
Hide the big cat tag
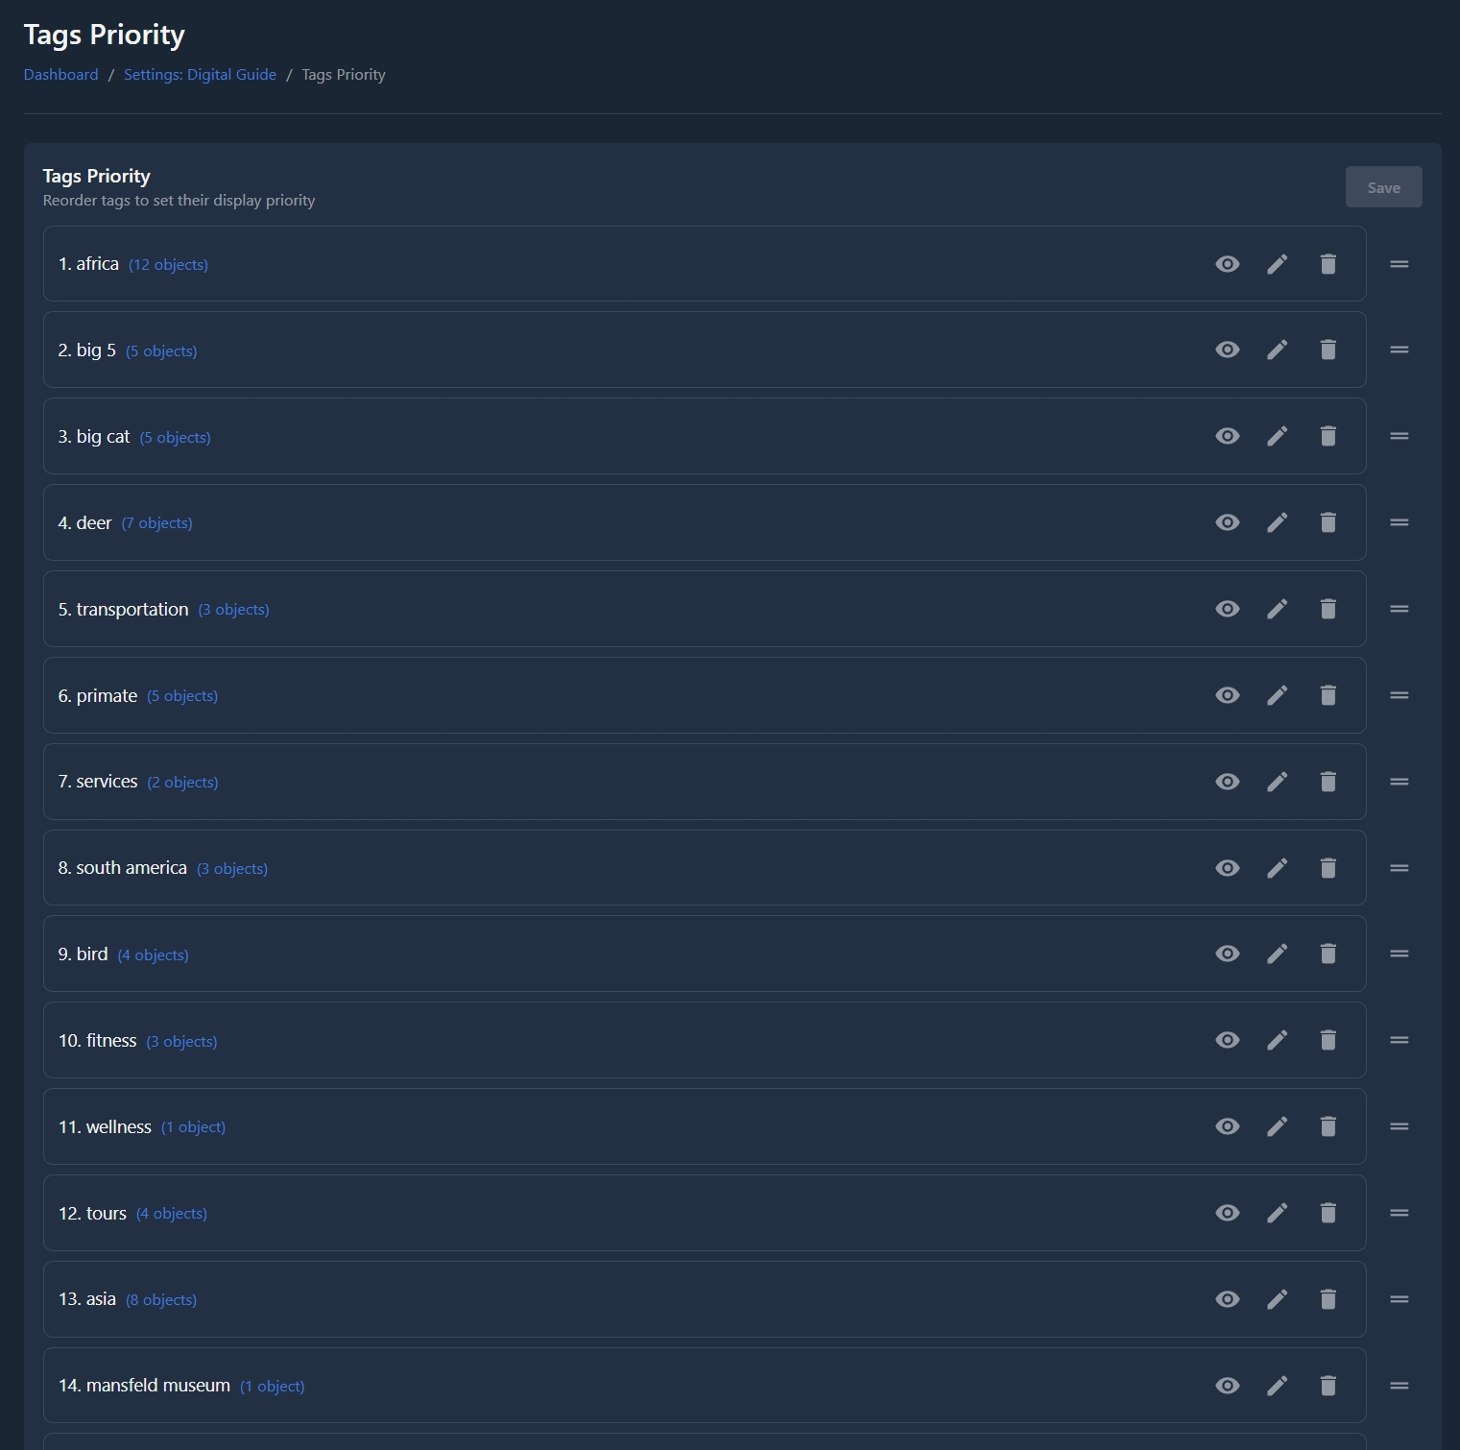[x=1228, y=436]
